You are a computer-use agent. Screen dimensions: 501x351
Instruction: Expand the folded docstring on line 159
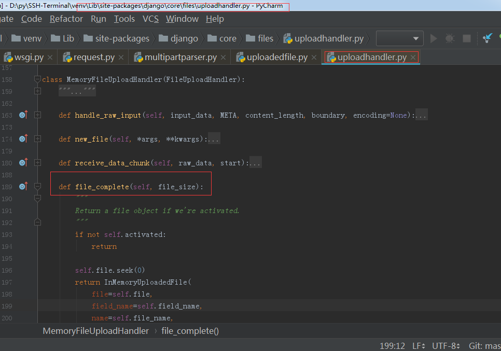tap(37, 91)
